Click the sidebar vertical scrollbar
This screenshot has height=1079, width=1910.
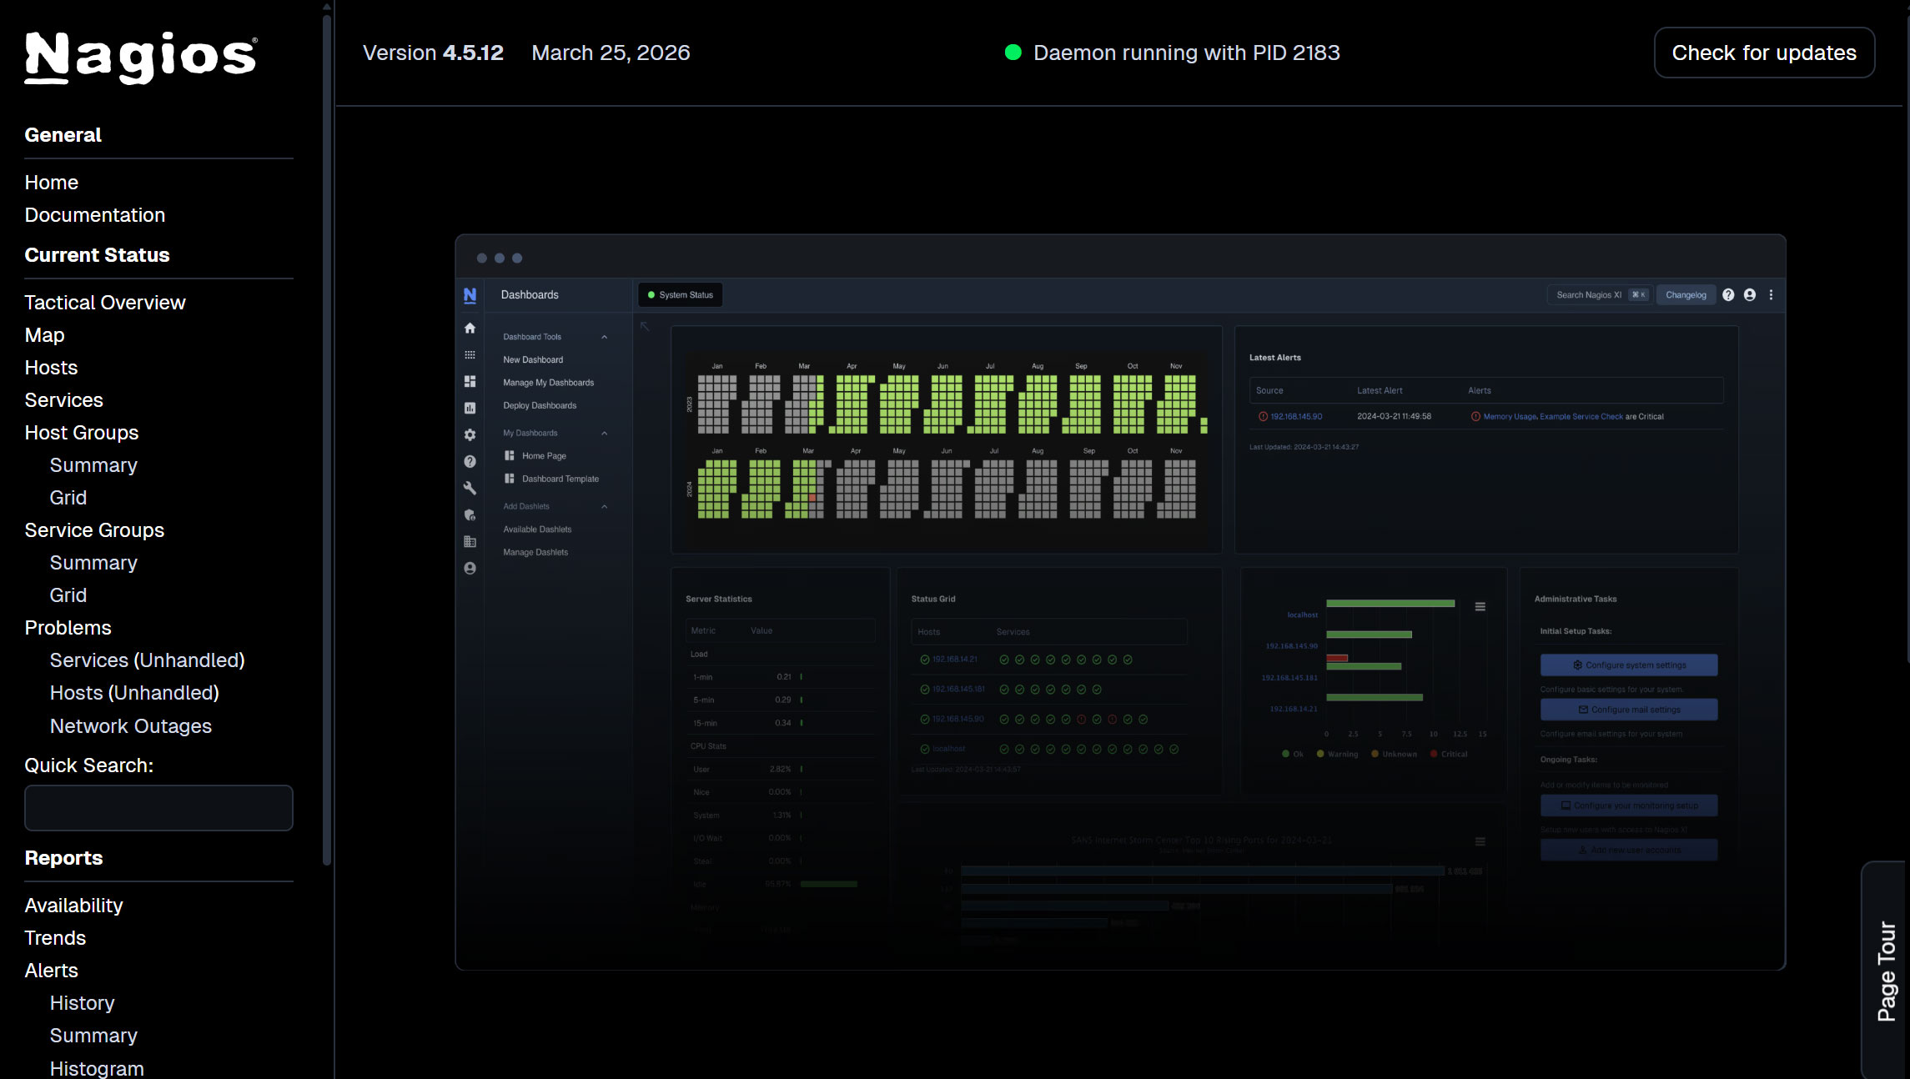tap(327, 434)
